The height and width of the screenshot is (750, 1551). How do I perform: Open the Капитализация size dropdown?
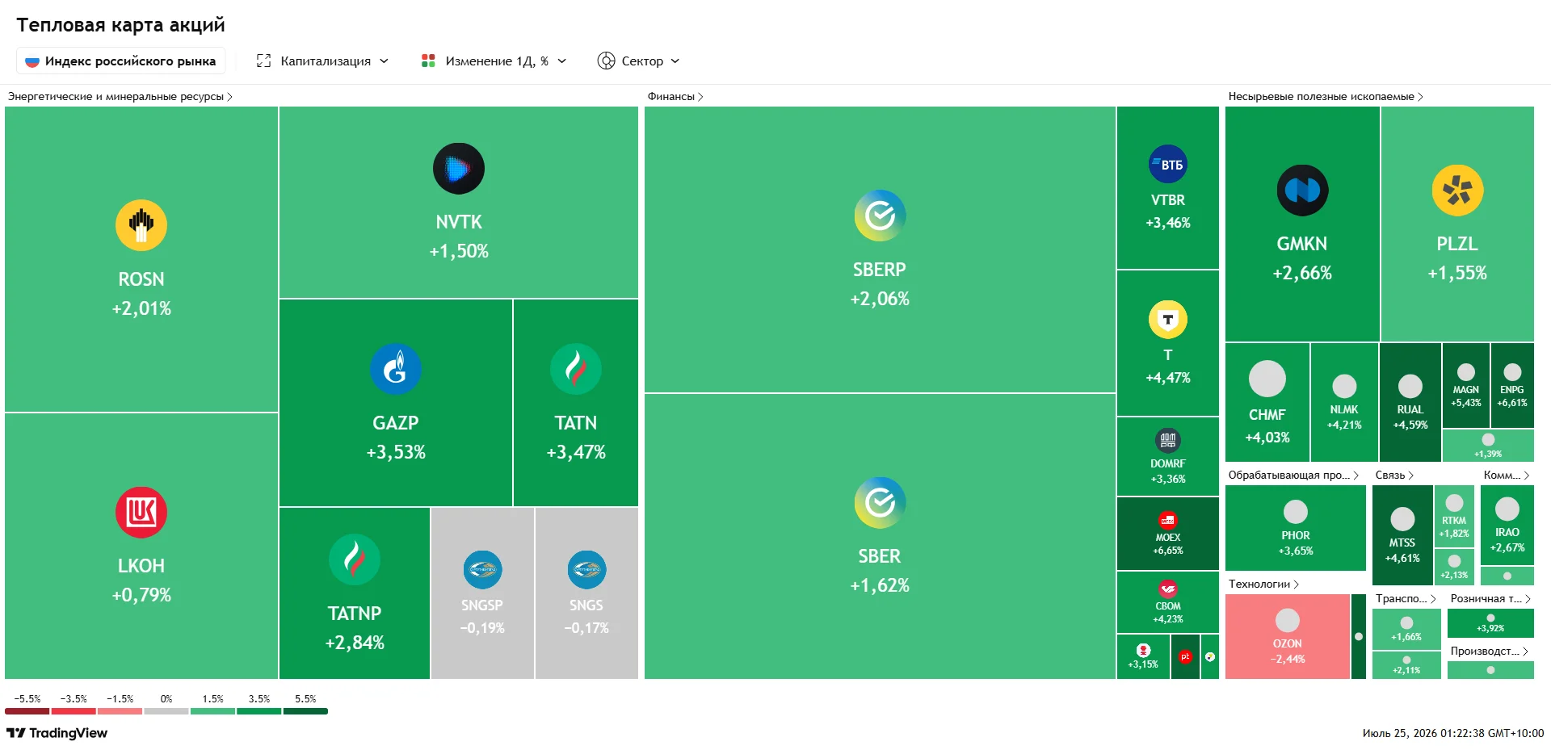322,61
